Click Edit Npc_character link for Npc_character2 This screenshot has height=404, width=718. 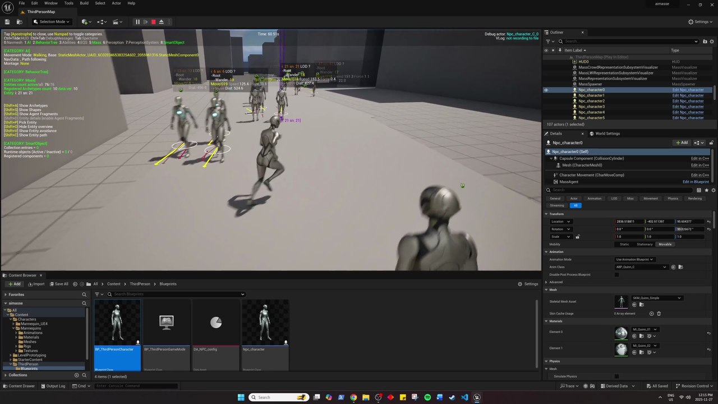688,101
